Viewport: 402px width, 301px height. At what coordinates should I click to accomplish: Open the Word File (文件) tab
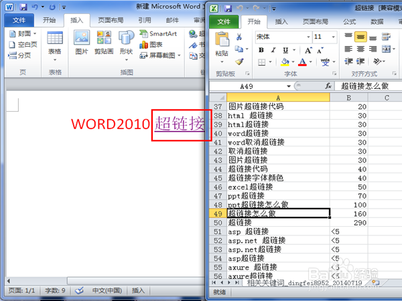(19, 20)
